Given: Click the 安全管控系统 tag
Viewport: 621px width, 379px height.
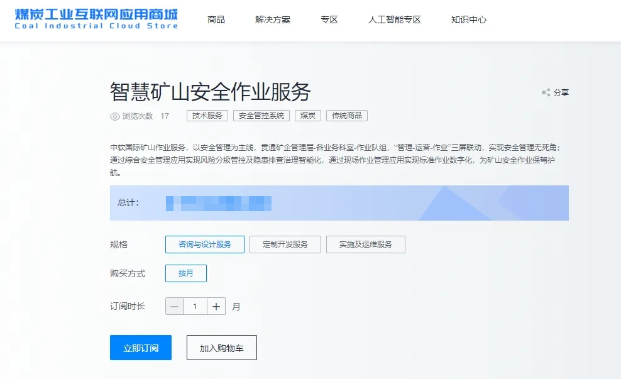Looking at the screenshot, I should tap(261, 116).
